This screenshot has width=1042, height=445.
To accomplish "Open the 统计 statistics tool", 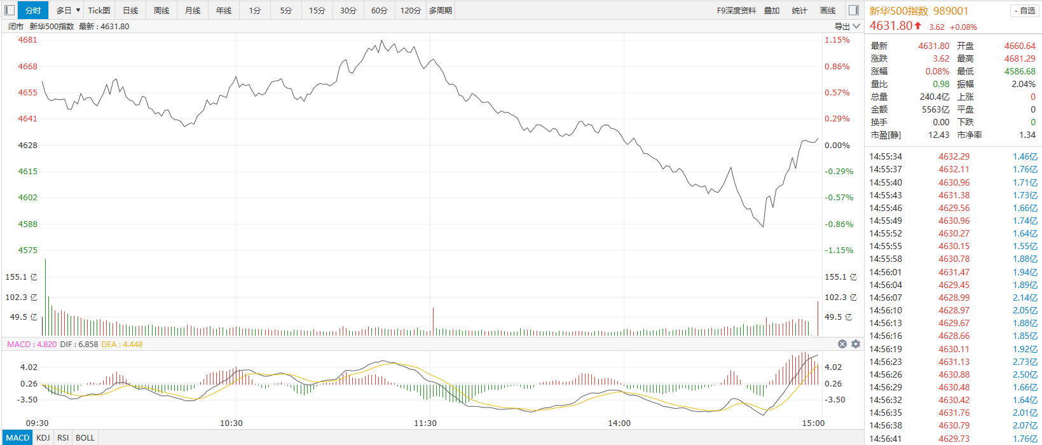I will click(x=800, y=10).
